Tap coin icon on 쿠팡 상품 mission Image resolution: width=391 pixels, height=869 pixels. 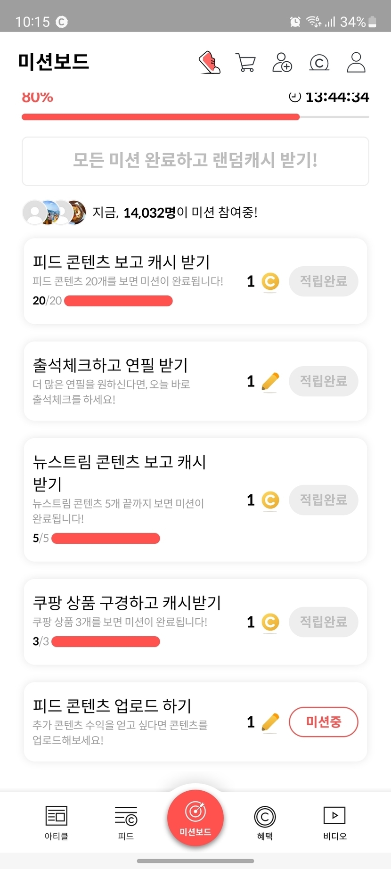(x=270, y=622)
